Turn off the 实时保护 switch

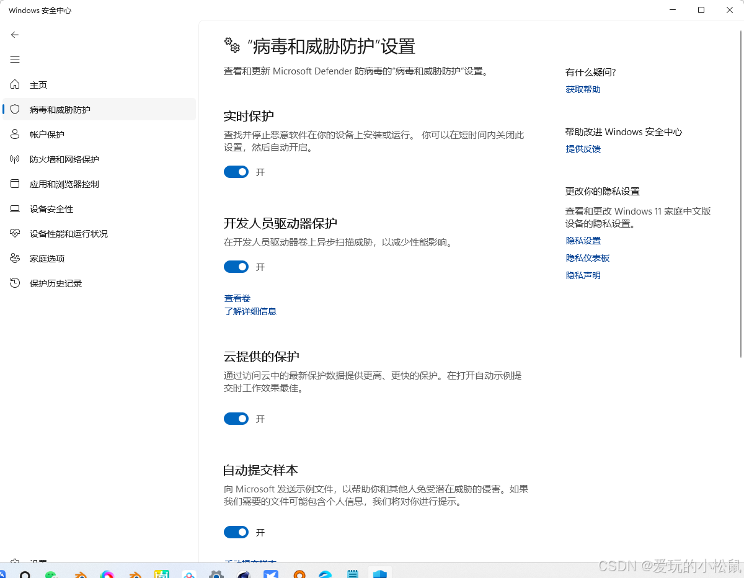236,172
